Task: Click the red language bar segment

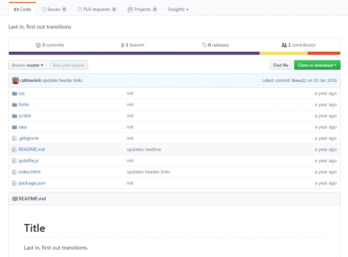Action: [x=324, y=53]
